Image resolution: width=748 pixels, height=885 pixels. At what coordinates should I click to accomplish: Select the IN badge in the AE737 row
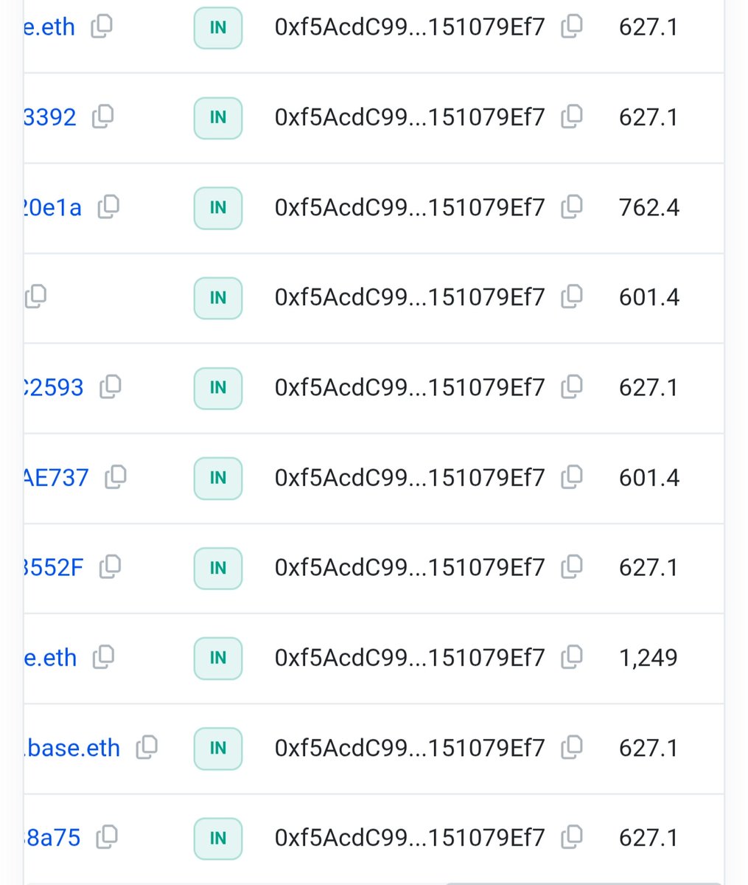tap(218, 478)
